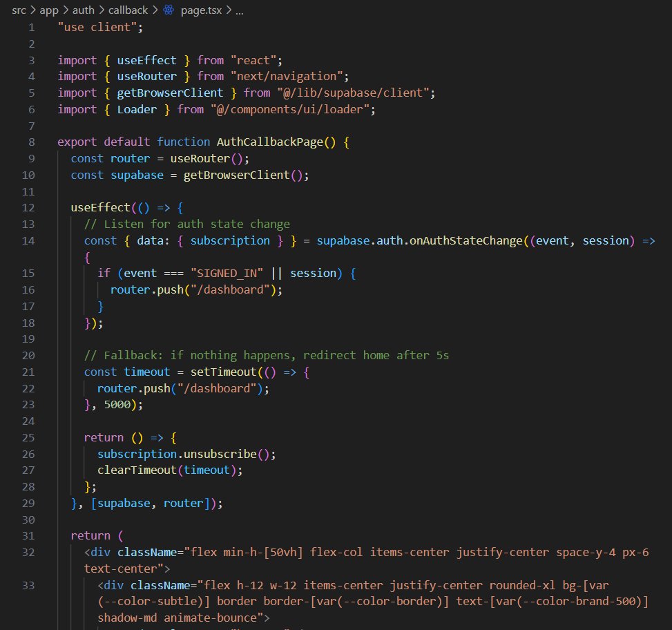Viewport: 672px width, 630px height.
Task: Click the 'export default' keywords on line 8
Action: [x=104, y=142]
